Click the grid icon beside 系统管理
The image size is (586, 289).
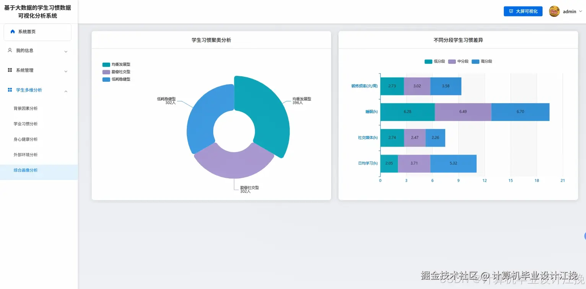[x=10, y=70]
